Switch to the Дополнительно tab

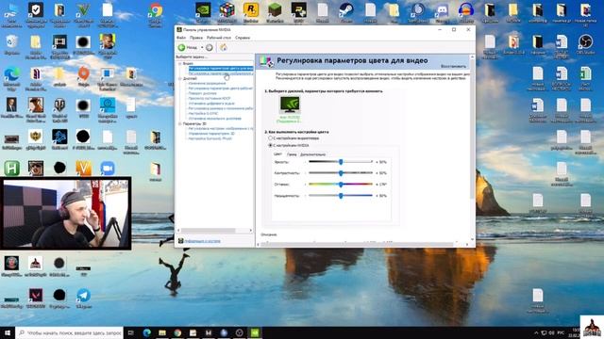click(x=312, y=154)
